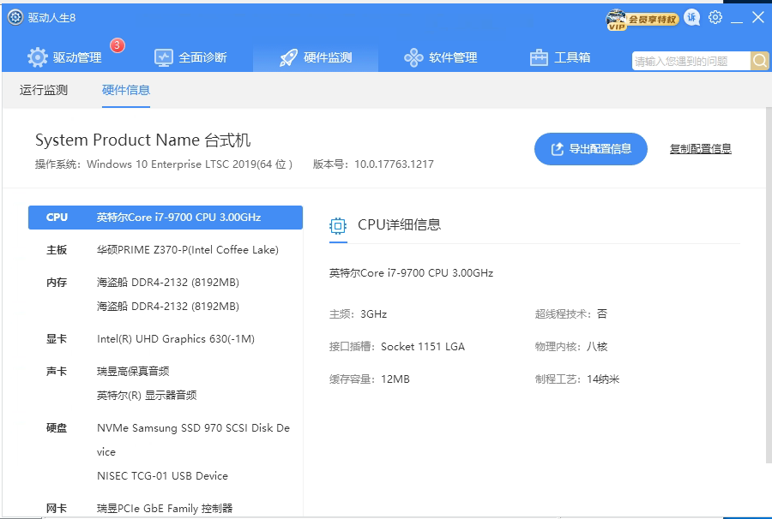The image size is (772, 519).
Task: Open 驱动管理 gear icon tab
Action: [x=64, y=57]
